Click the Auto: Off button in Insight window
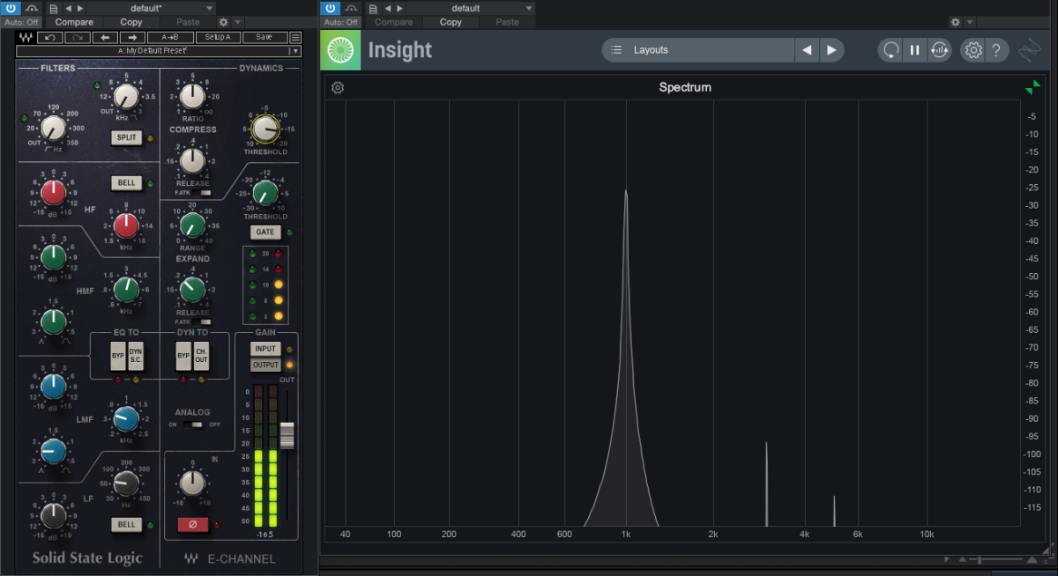Viewport: 1058px width, 576px height. (x=339, y=22)
